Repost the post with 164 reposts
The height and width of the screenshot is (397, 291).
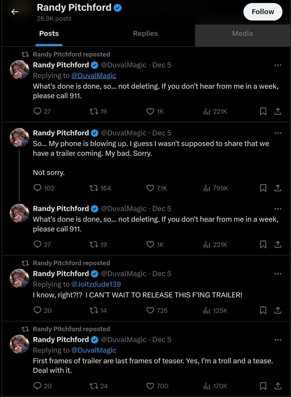94,188
